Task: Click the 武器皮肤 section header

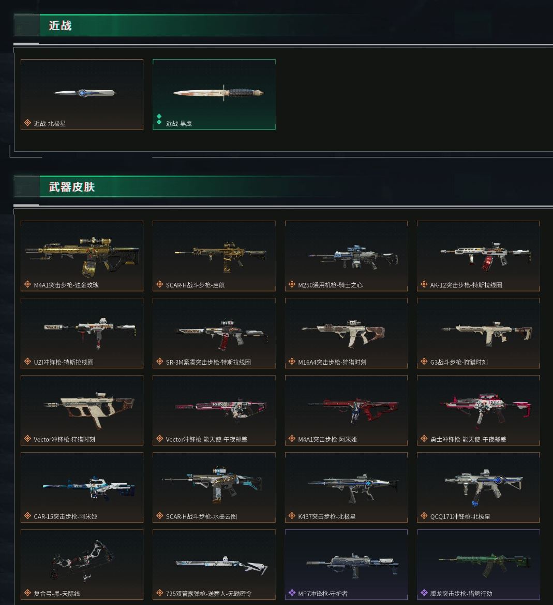Action: [x=72, y=187]
